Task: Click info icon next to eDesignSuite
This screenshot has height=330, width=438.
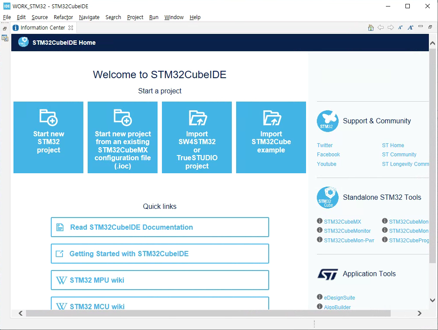Action: [319, 297]
